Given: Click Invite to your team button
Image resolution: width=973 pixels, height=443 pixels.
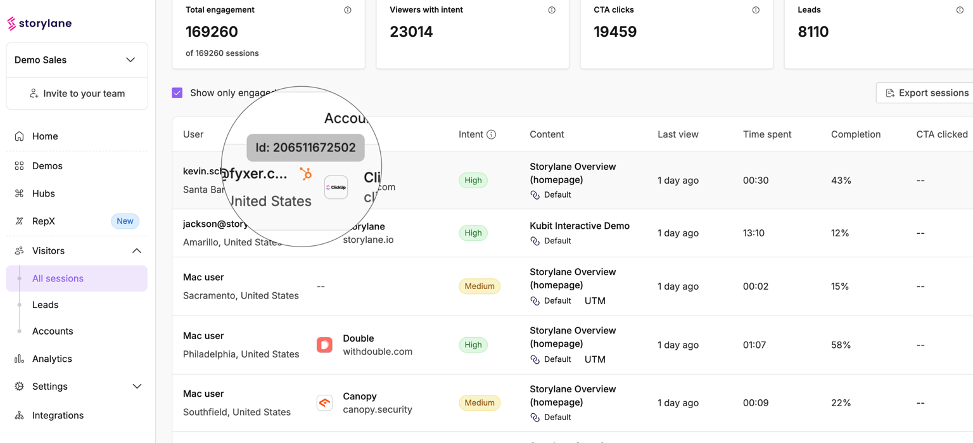Looking at the screenshot, I should pyautogui.click(x=77, y=93).
